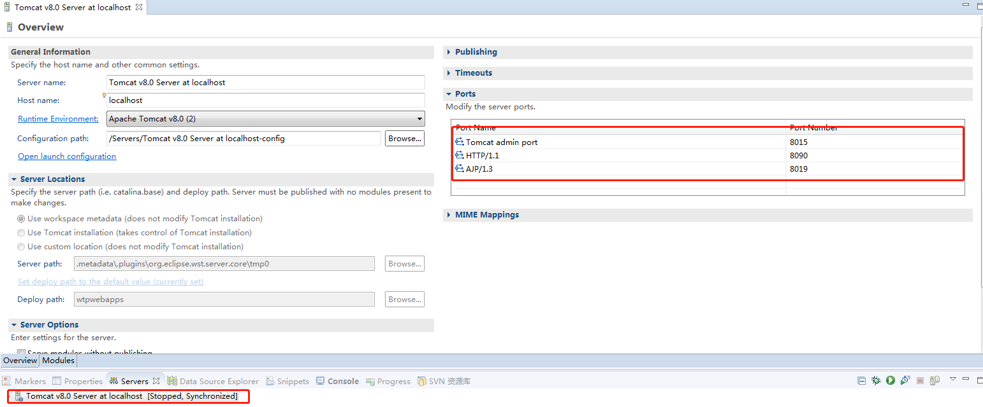Click the Deploy path field wtpwebapps
This screenshot has width=983, height=407.
click(224, 300)
